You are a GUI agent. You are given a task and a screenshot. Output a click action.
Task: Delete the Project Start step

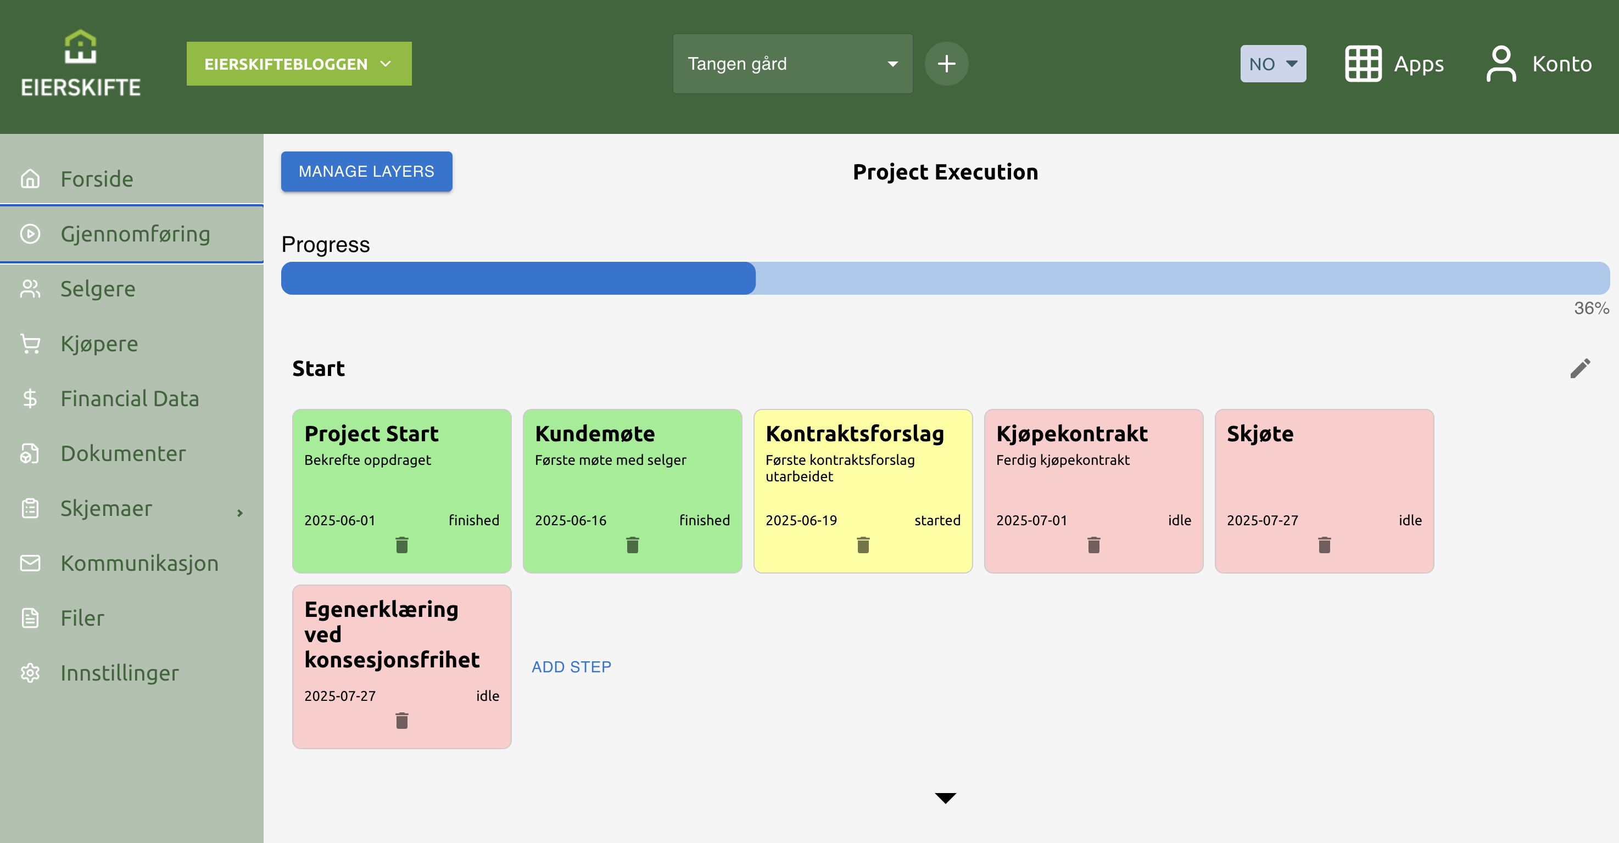402,544
